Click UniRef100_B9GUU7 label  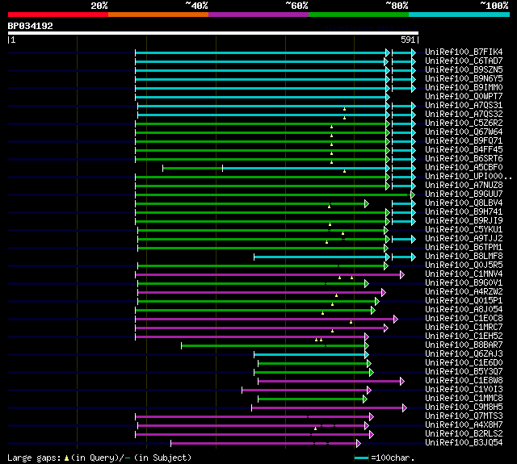pos(464,194)
